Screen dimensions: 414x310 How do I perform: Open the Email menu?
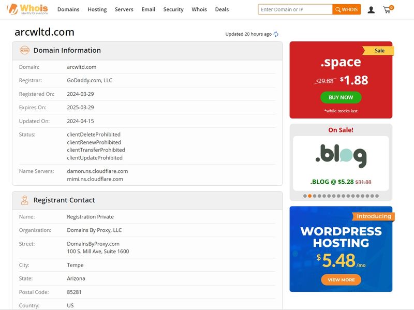click(149, 9)
